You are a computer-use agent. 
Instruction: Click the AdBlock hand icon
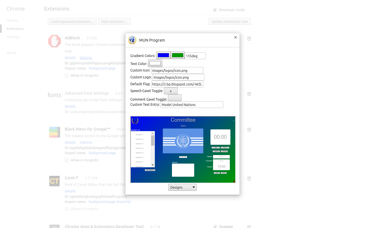54,41
